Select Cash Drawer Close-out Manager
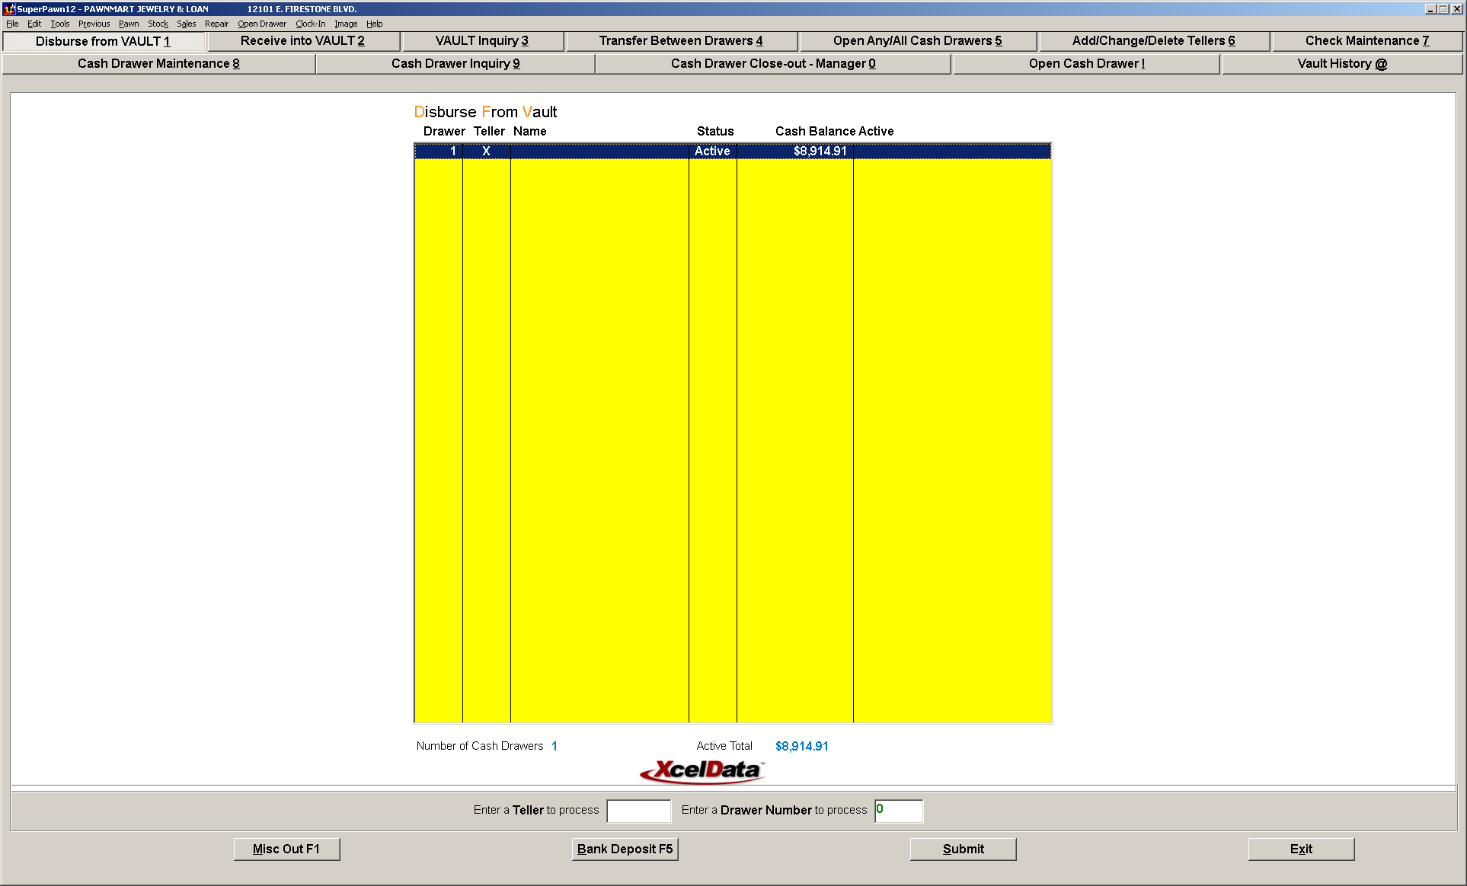This screenshot has width=1467, height=886. (x=773, y=64)
